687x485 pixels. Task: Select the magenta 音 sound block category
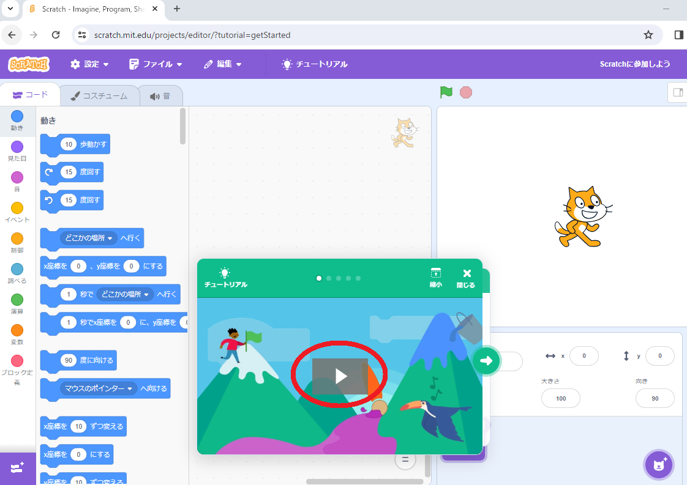point(17,182)
